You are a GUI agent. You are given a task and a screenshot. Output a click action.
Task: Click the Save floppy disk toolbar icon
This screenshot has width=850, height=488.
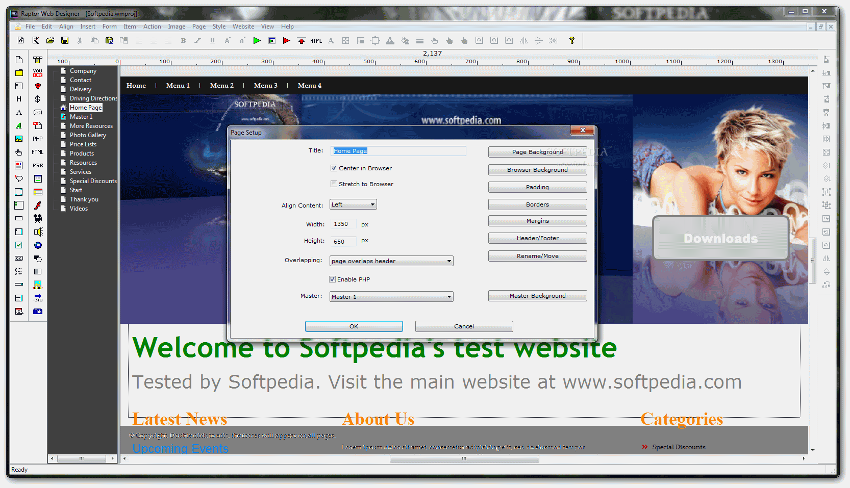point(65,40)
